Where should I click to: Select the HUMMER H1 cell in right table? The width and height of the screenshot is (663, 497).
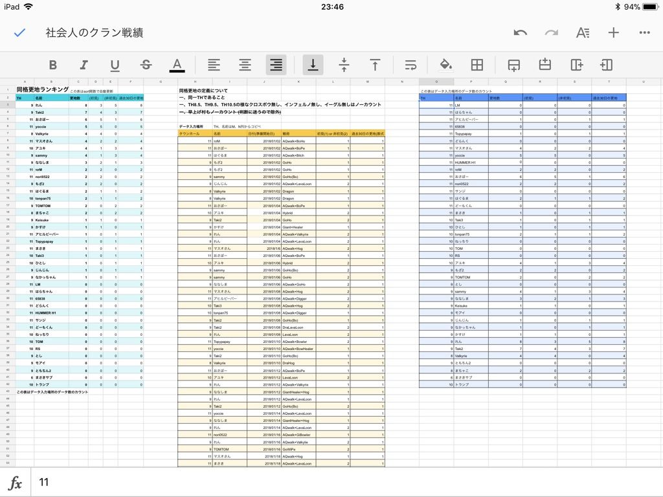(x=471, y=162)
